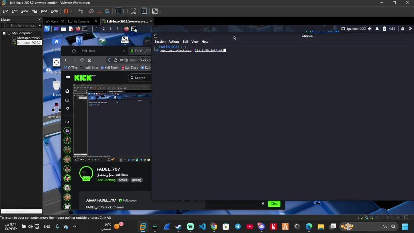Take a VM snapshot using the clock icon
Viewport: 414px width, 233px height.
click(x=92, y=11)
